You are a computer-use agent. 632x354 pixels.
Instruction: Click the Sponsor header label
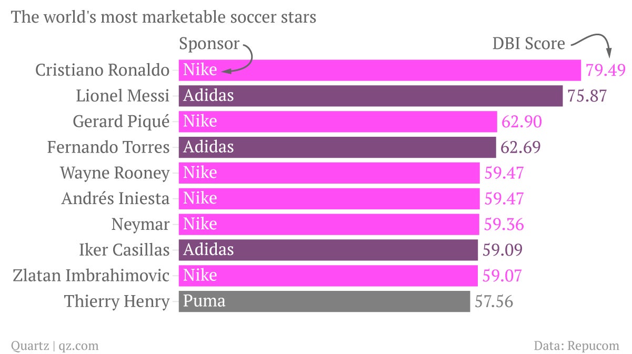click(209, 44)
